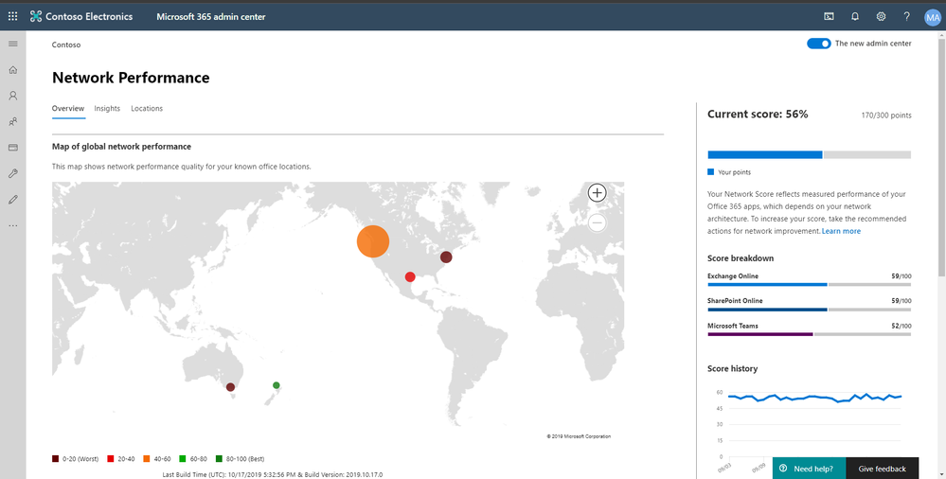Zoom out on the map
Image resolution: width=946 pixels, height=479 pixels.
click(597, 222)
